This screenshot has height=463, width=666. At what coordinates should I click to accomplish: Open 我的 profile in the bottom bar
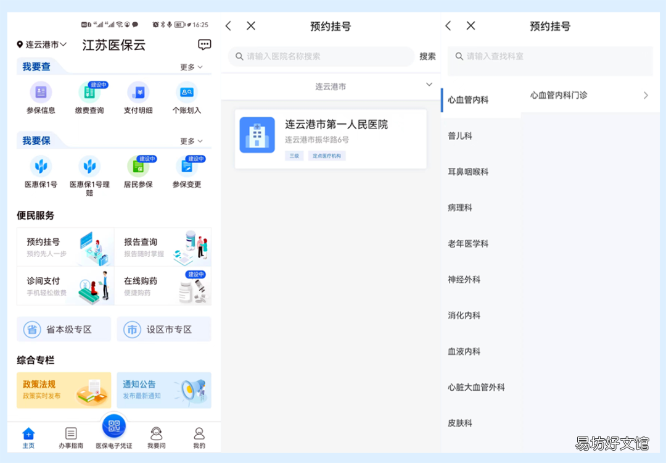coord(199,438)
